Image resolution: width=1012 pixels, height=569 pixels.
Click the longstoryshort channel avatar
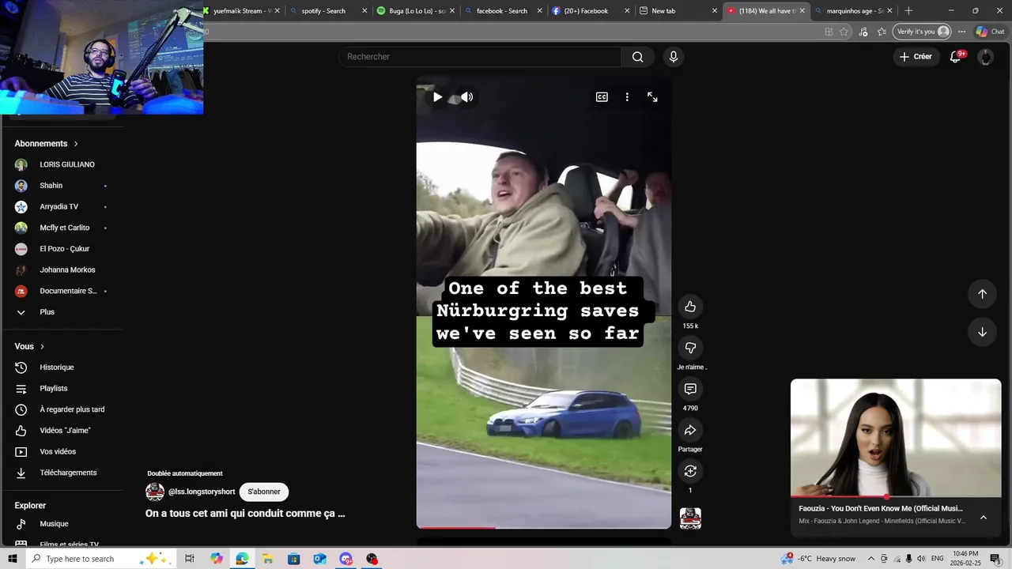[x=155, y=492]
